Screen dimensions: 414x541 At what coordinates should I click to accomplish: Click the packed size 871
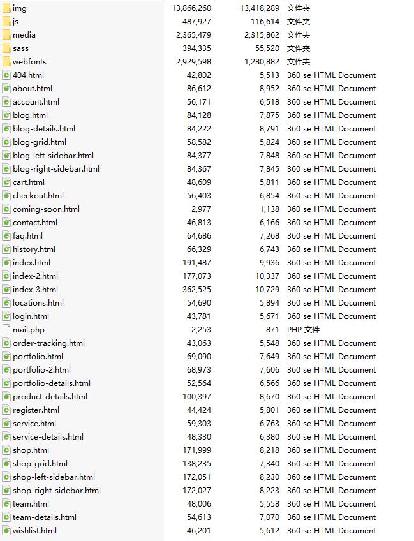point(272,329)
